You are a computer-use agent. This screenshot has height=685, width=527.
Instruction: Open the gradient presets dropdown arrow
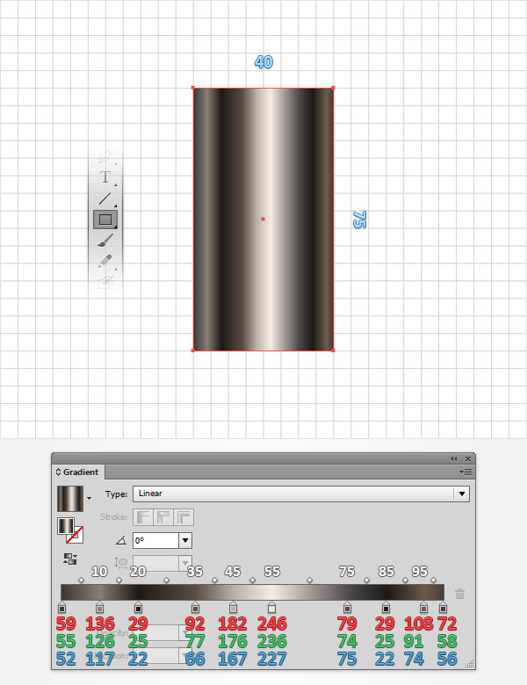click(89, 498)
